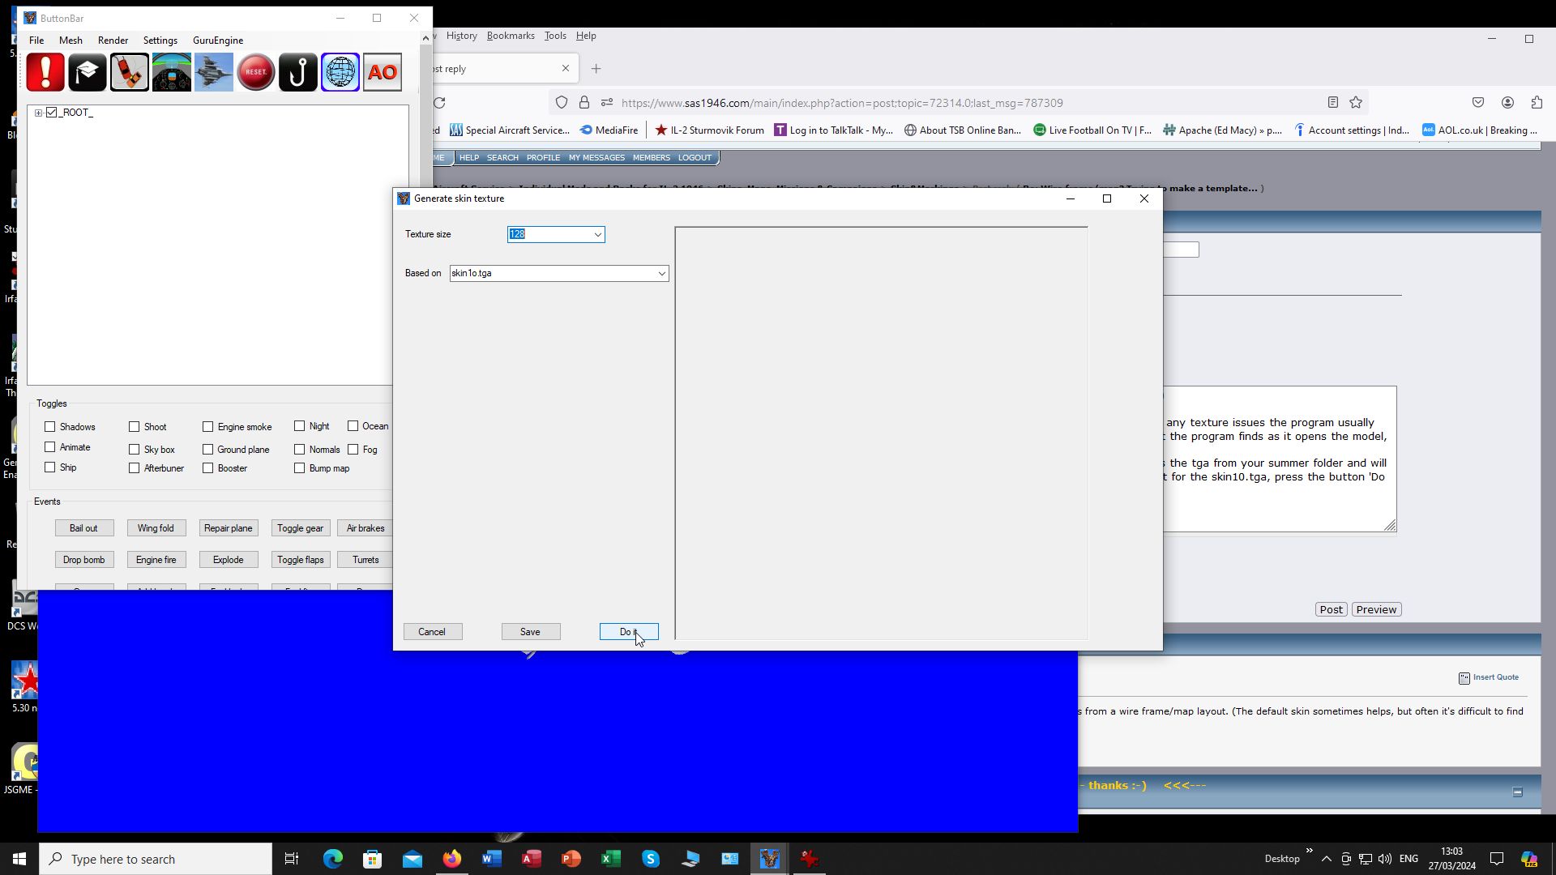Image resolution: width=1556 pixels, height=875 pixels.
Task: Open the GuruEngine menu
Action: [x=218, y=41]
